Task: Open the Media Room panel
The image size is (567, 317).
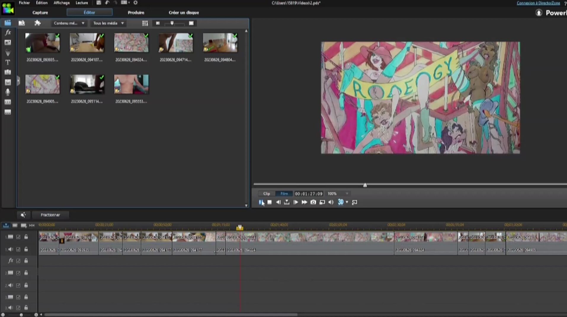Action: click(8, 23)
